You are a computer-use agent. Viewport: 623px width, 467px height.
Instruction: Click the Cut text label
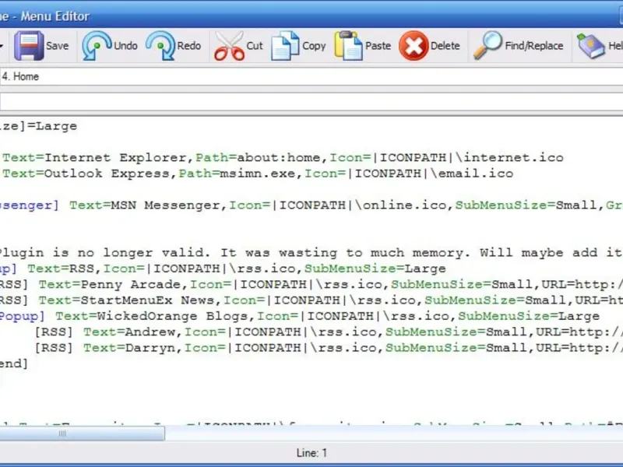(x=255, y=46)
